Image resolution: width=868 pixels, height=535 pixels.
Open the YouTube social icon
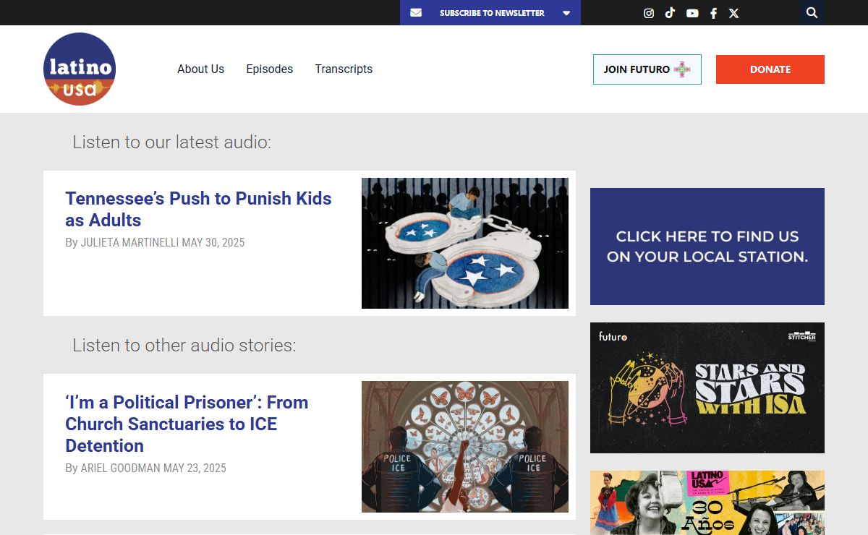pyautogui.click(x=692, y=13)
